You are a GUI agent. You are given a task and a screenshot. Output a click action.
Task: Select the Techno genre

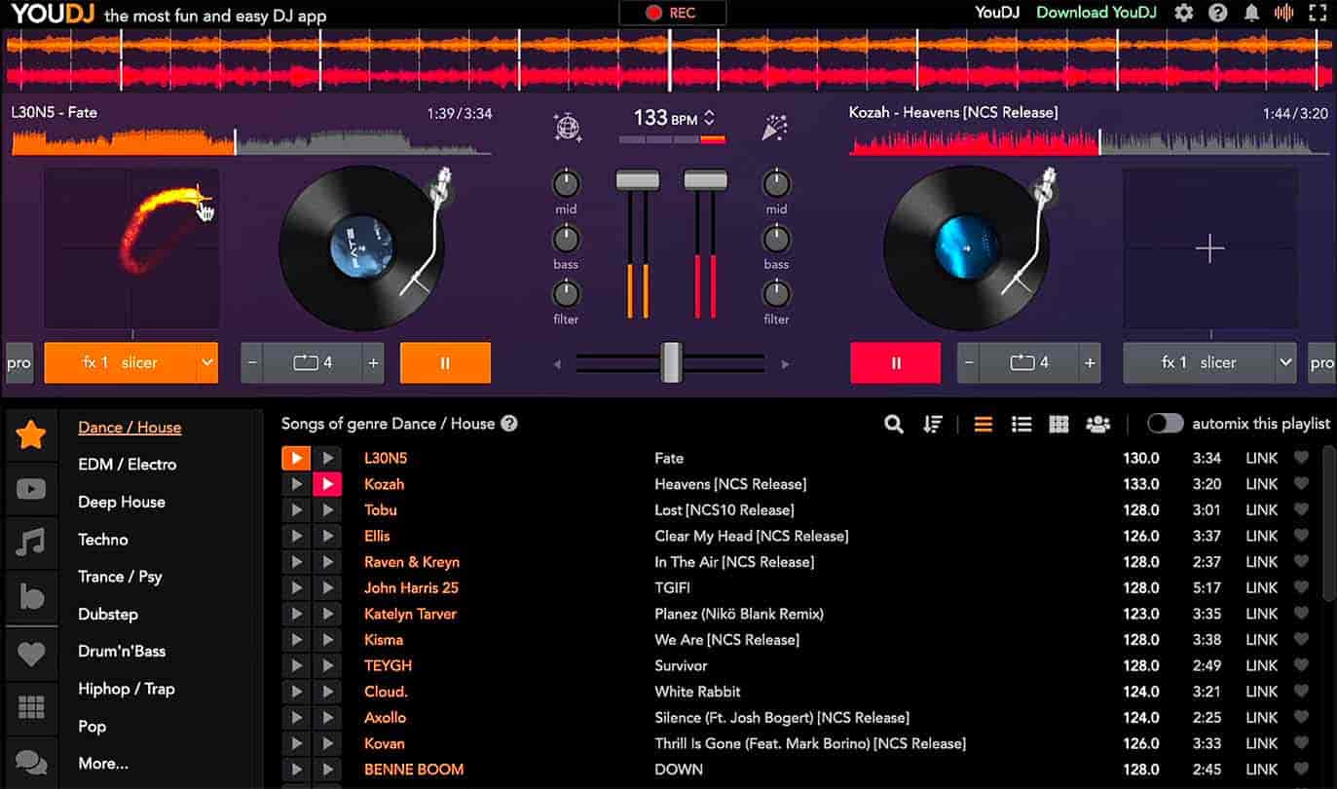pos(103,539)
